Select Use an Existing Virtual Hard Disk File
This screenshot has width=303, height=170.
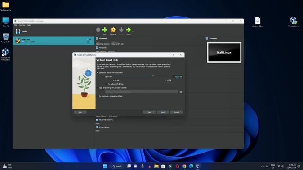pos(98,88)
